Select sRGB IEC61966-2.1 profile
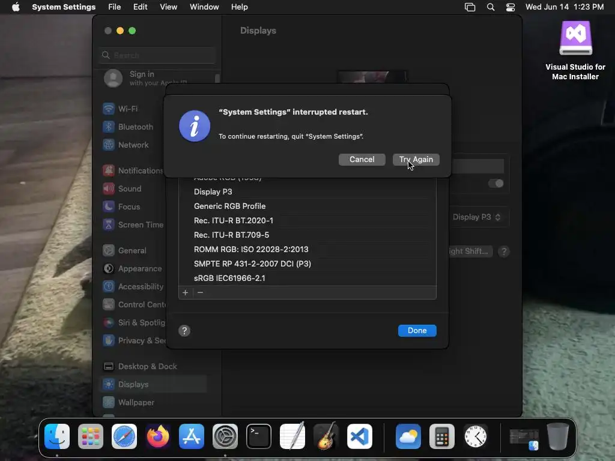Screen dimensions: 615x461 (307, 278)
